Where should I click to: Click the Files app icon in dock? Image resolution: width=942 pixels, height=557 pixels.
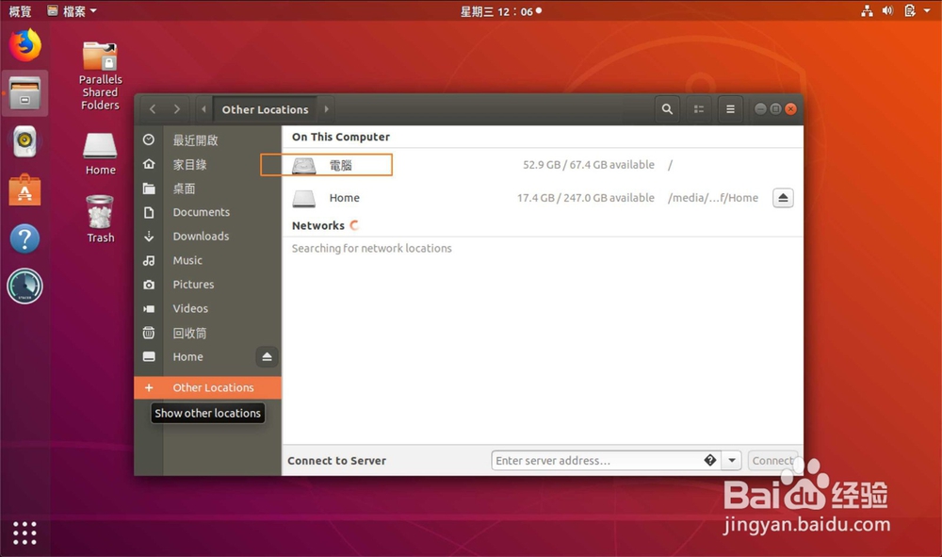[24, 93]
